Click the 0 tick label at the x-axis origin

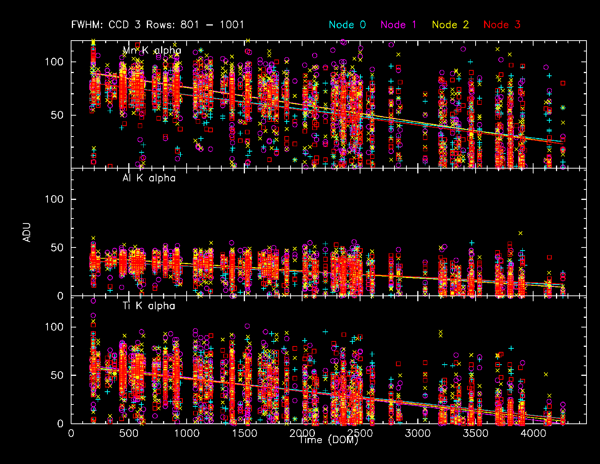(x=71, y=433)
